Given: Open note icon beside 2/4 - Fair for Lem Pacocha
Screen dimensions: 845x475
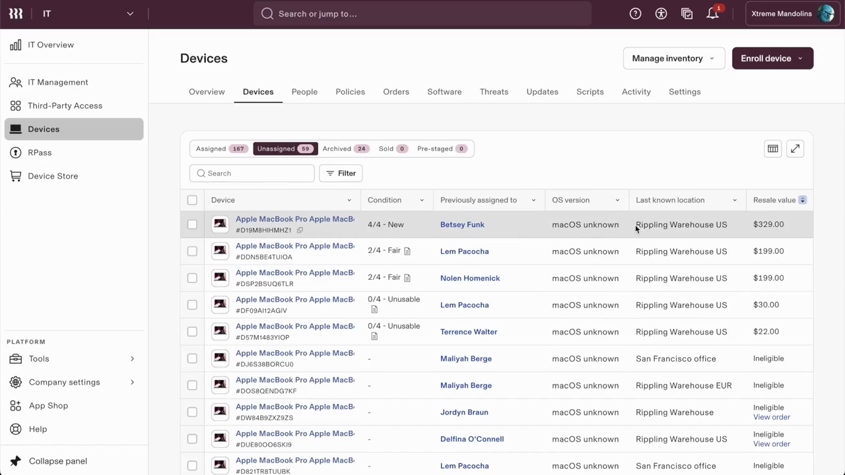Looking at the screenshot, I should point(407,251).
